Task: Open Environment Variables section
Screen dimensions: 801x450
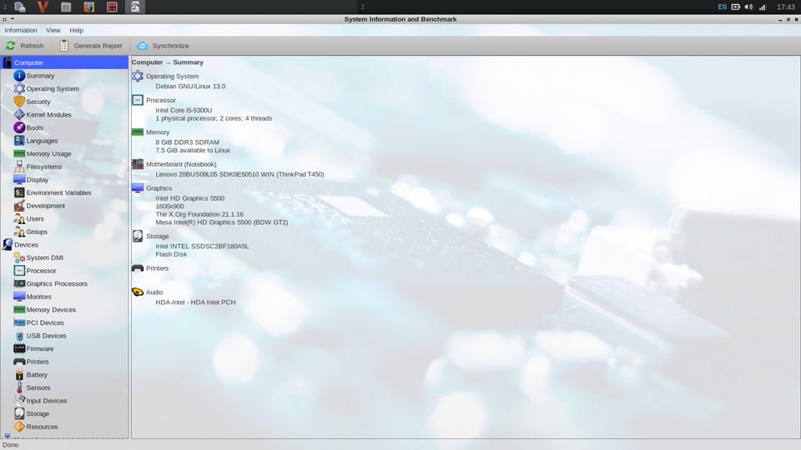Action: click(58, 192)
